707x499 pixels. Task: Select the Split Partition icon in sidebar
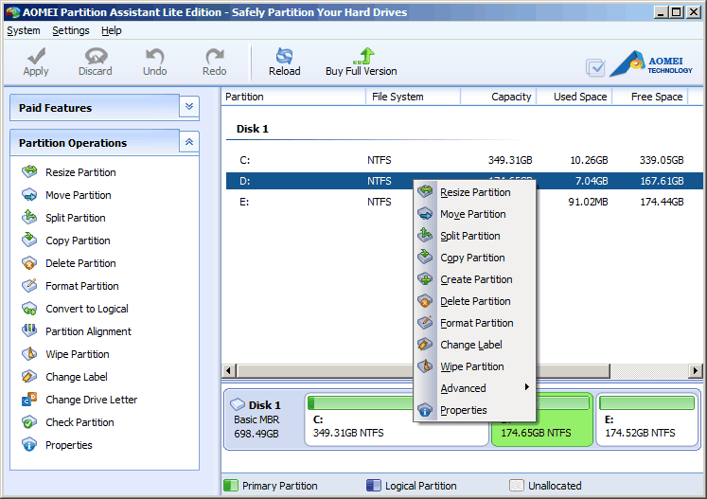tap(29, 218)
